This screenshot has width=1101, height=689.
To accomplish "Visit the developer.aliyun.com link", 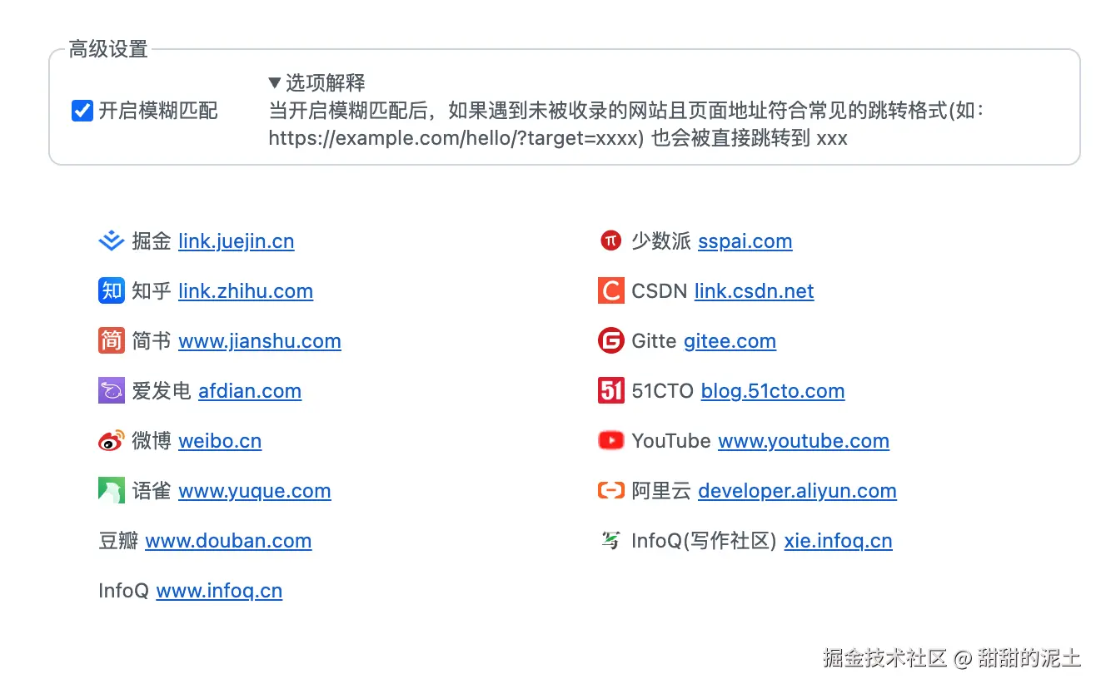I will (x=797, y=491).
